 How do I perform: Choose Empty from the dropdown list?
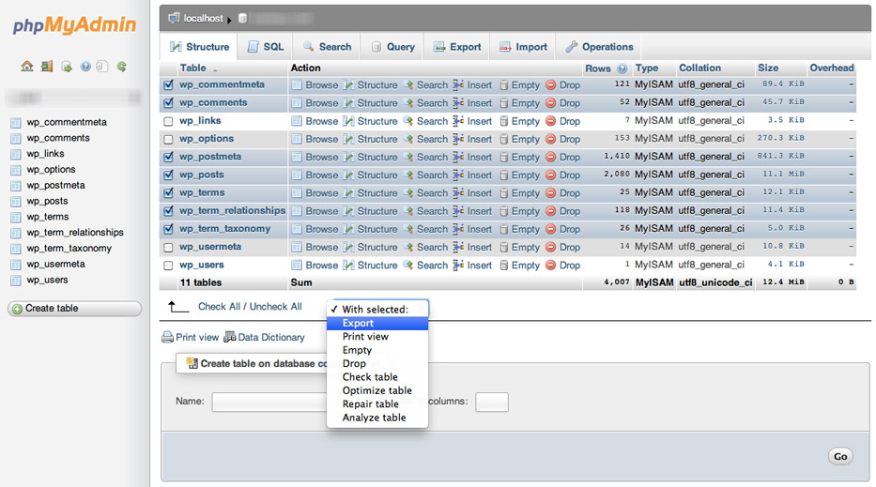377,350
